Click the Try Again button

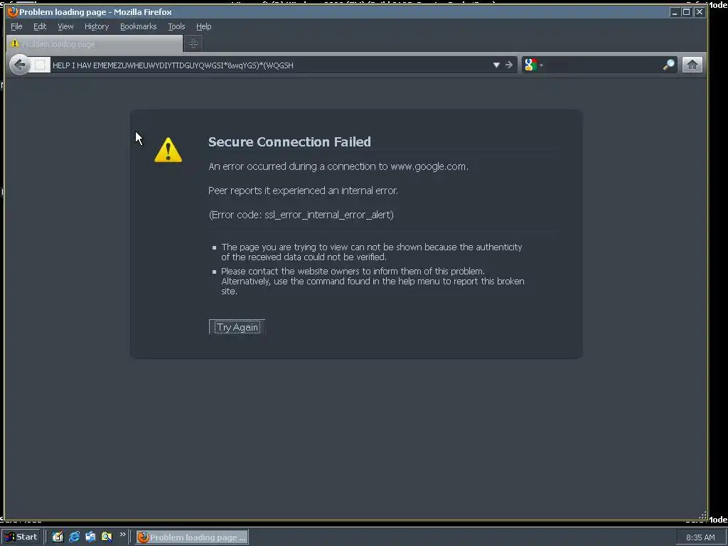[237, 327]
